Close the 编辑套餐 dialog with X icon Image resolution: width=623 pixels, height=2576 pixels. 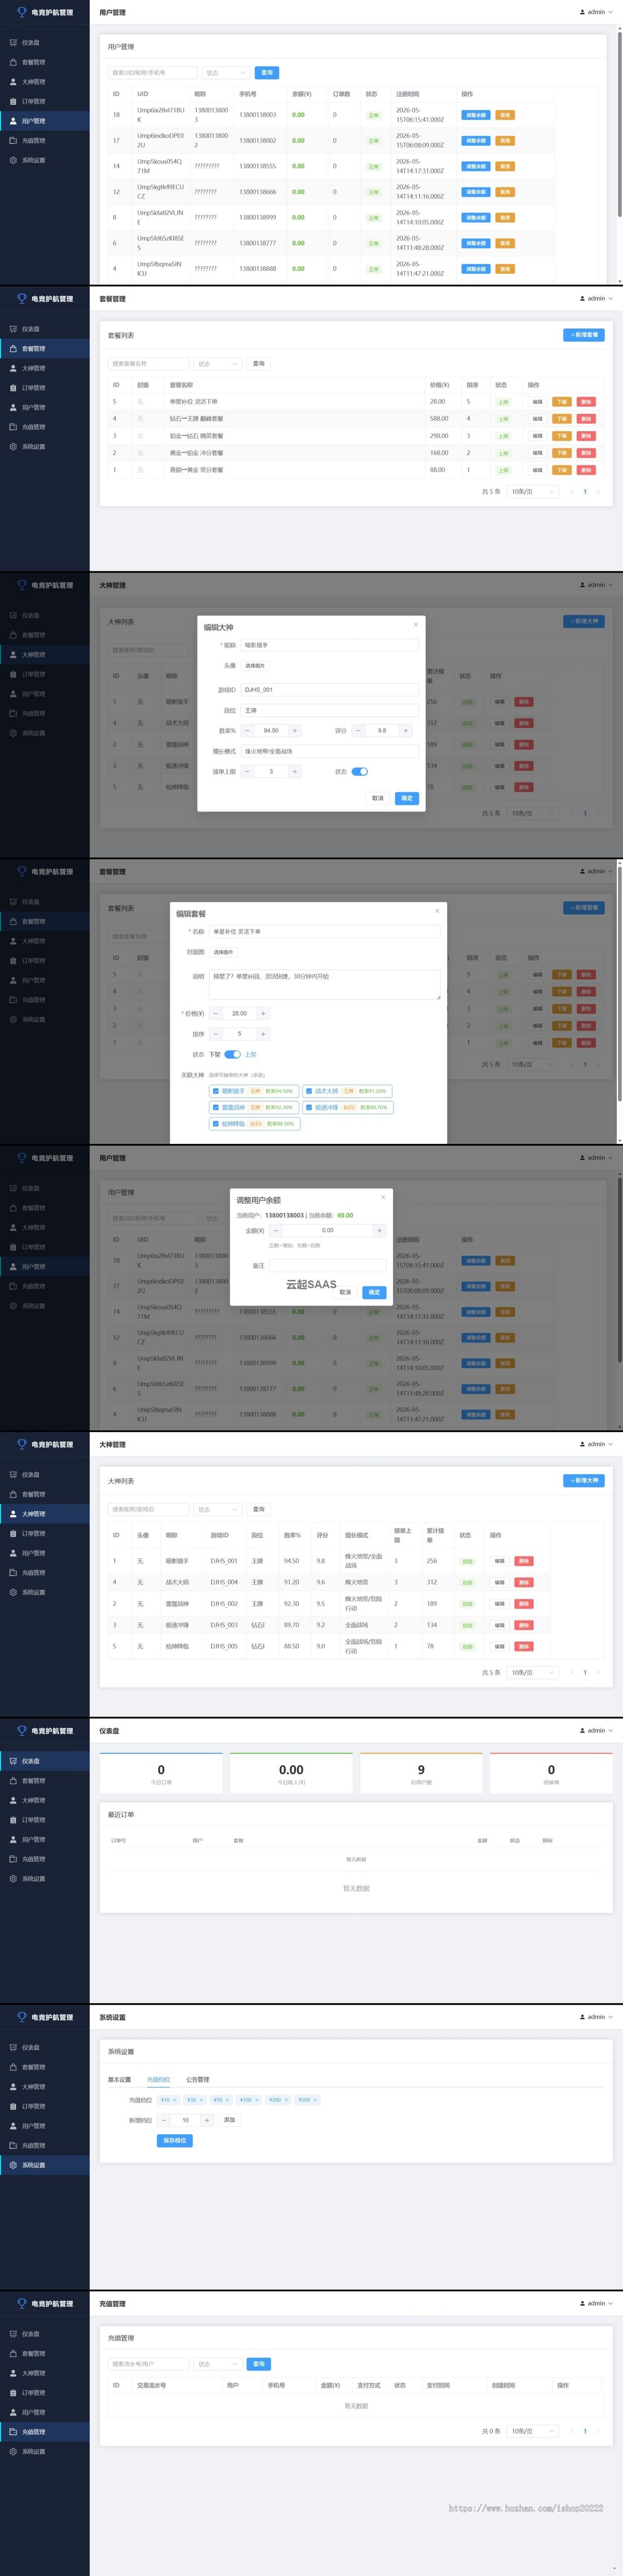click(437, 910)
